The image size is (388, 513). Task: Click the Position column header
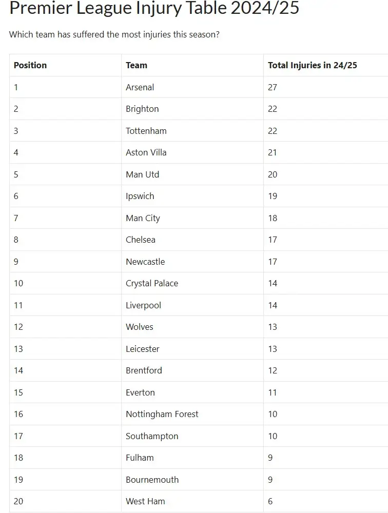click(x=30, y=65)
